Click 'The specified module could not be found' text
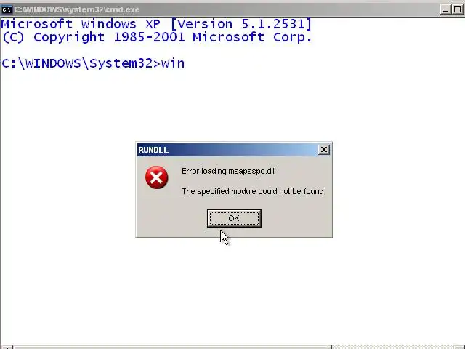 (254, 191)
